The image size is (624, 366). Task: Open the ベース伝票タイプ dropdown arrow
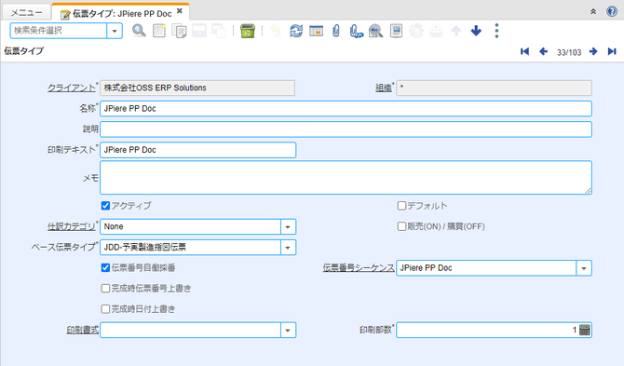288,248
